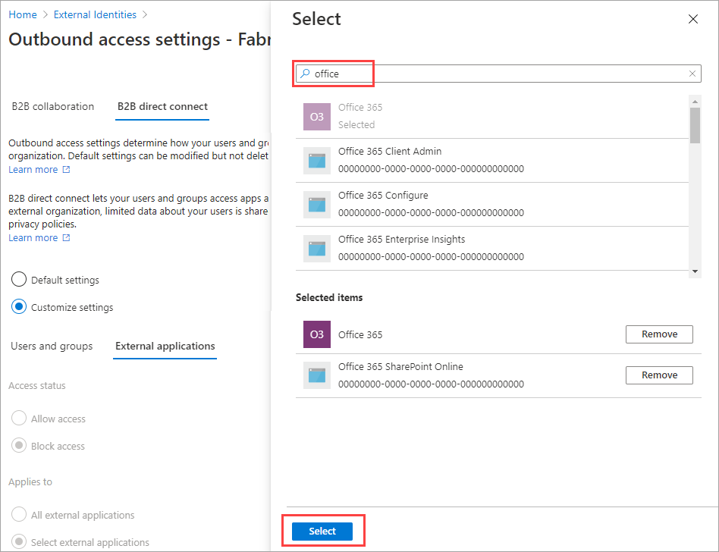Select the All external applications option
This screenshot has width=719, height=552.
[18, 514]
